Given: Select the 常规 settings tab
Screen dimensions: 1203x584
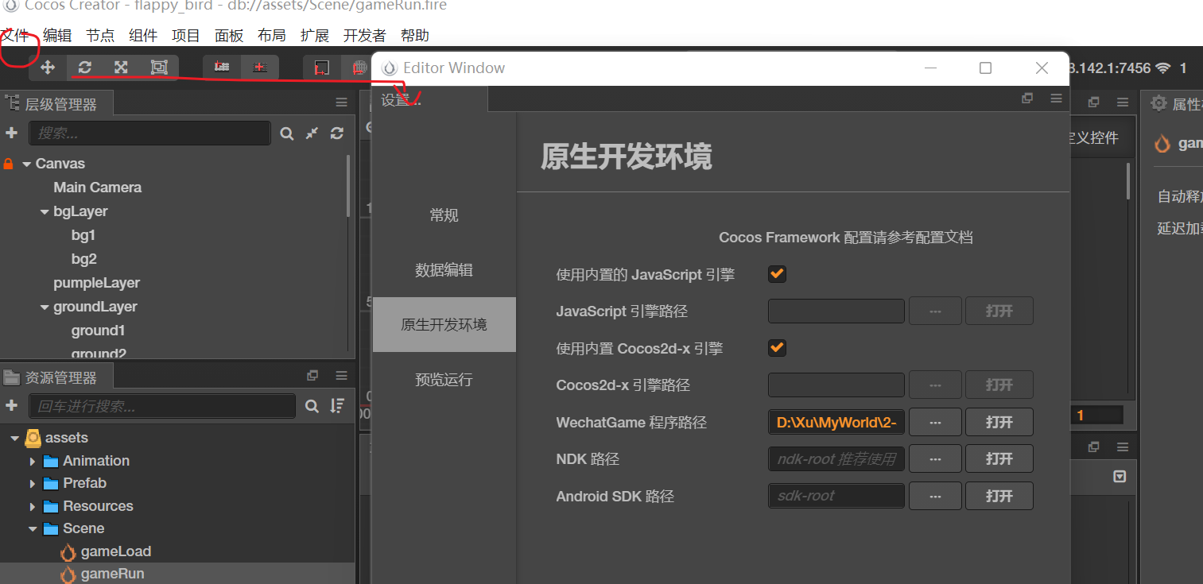Looking at the screenshot, I should 444,215.
